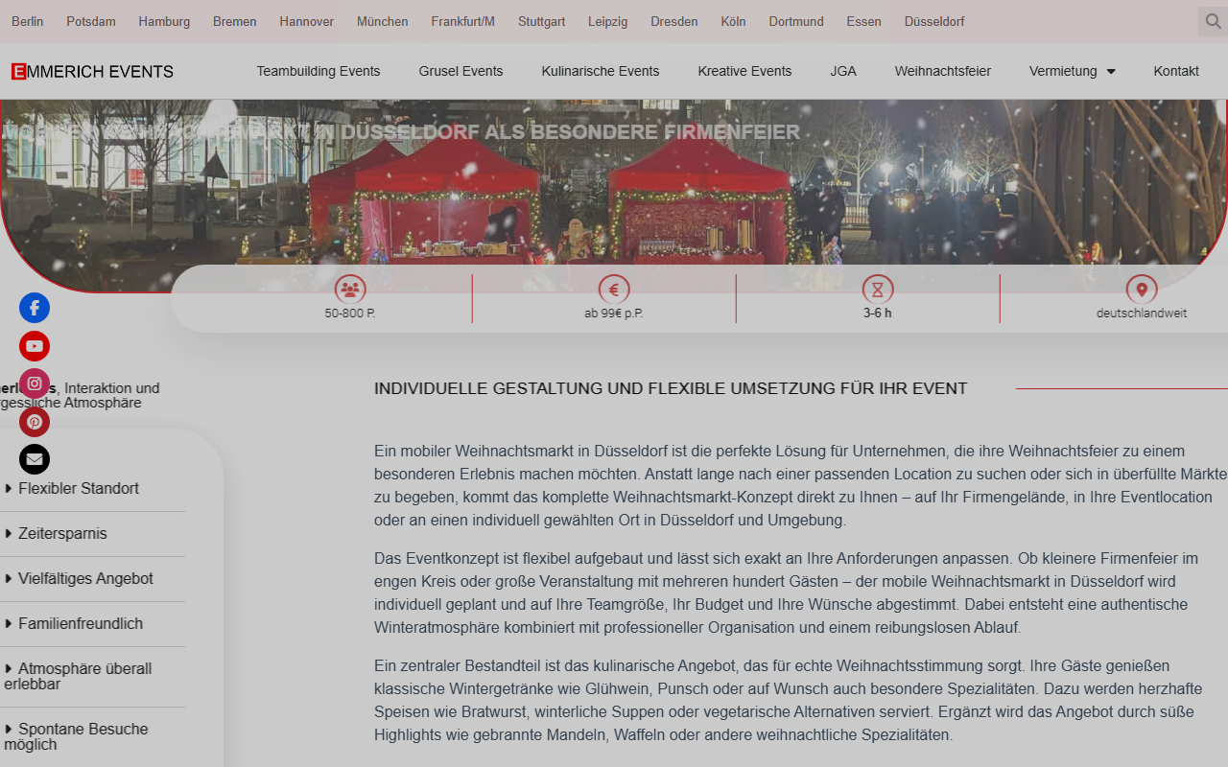This screenshot has height=767, width=1228.
Task: Select the Stuttgart city link
Action: click(542, 21)
